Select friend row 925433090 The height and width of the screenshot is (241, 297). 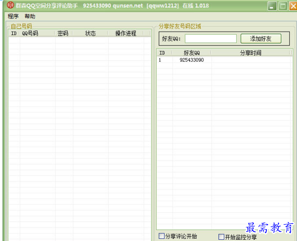[x=224, y=60]
